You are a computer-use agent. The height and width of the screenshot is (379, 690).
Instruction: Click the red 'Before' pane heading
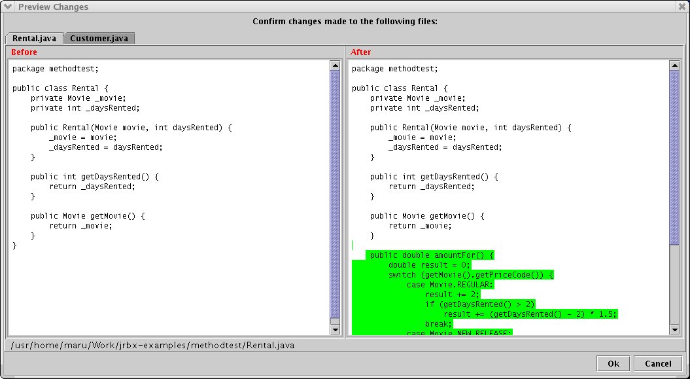24,52
